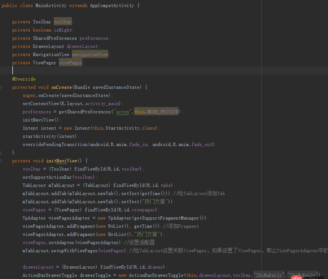Screen dimensions: 328x279
Task: Collapse the onCreate method fold marker
Action: click(x=1, y=87)
